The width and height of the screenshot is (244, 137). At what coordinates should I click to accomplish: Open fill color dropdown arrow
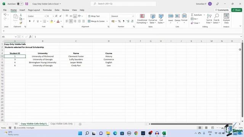click(55, 21)
